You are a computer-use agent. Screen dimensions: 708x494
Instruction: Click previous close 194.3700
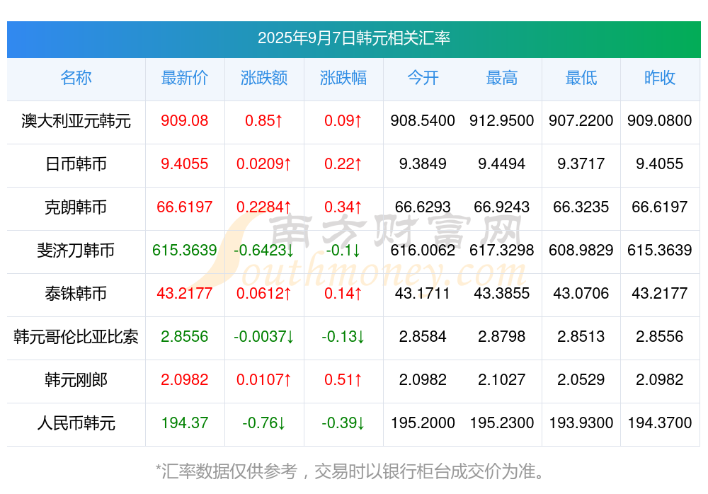[x=660, y=423]
